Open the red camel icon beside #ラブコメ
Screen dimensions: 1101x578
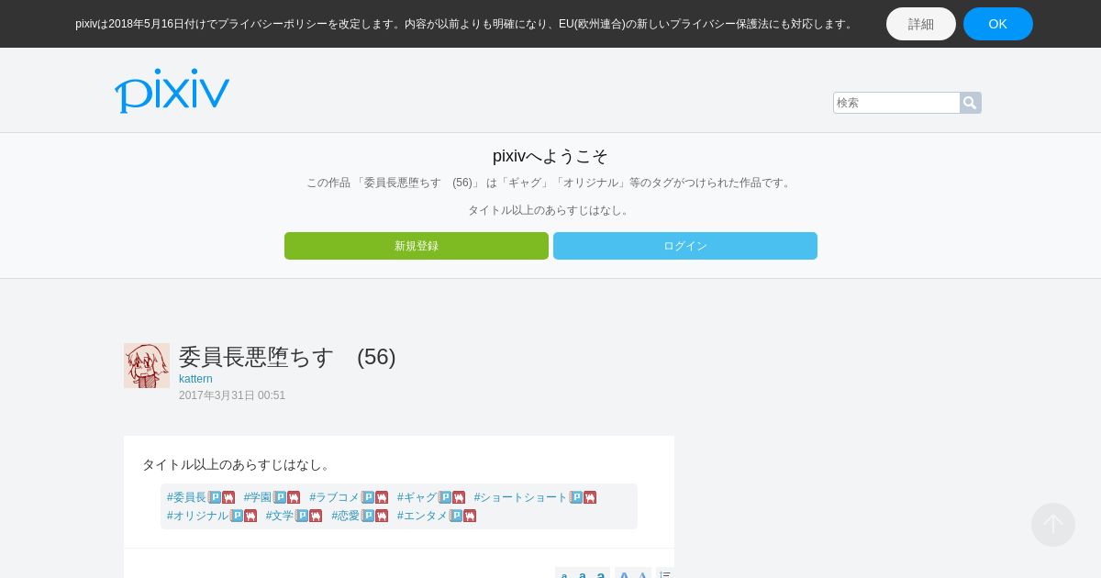click(x=382, y=497)
